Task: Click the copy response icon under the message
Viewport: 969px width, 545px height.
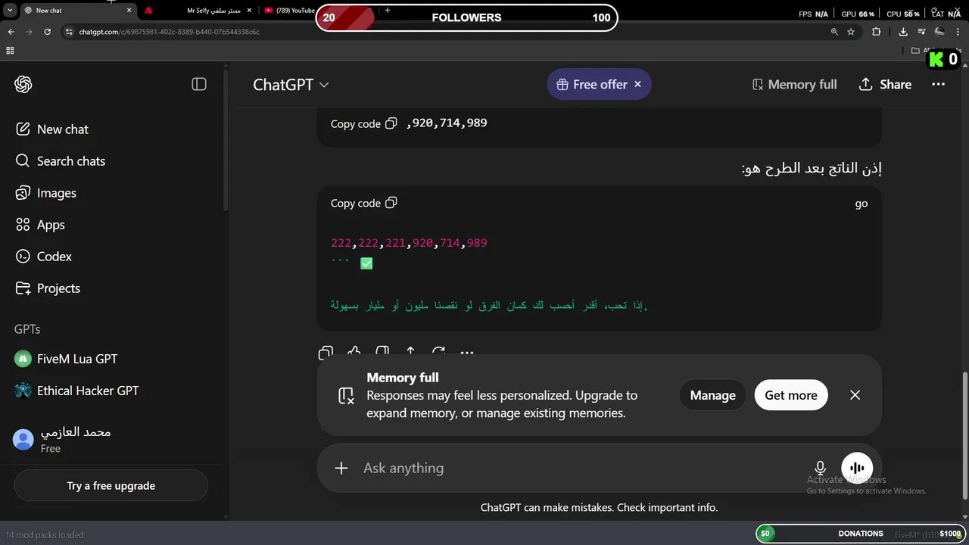Action: point(326,353)
